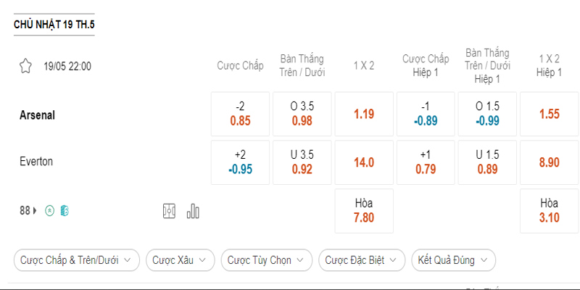Click the Arsenal team name
Screen dimensions: 580x290
[x=38, y=115]
